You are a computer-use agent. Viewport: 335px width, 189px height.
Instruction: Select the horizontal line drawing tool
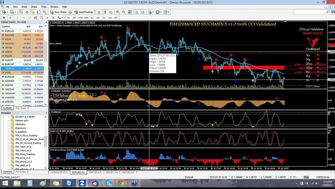(24, 18)
